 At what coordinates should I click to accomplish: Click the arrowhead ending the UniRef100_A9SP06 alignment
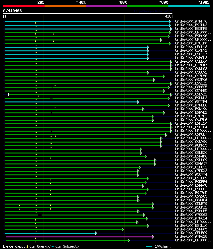point(154,80)
